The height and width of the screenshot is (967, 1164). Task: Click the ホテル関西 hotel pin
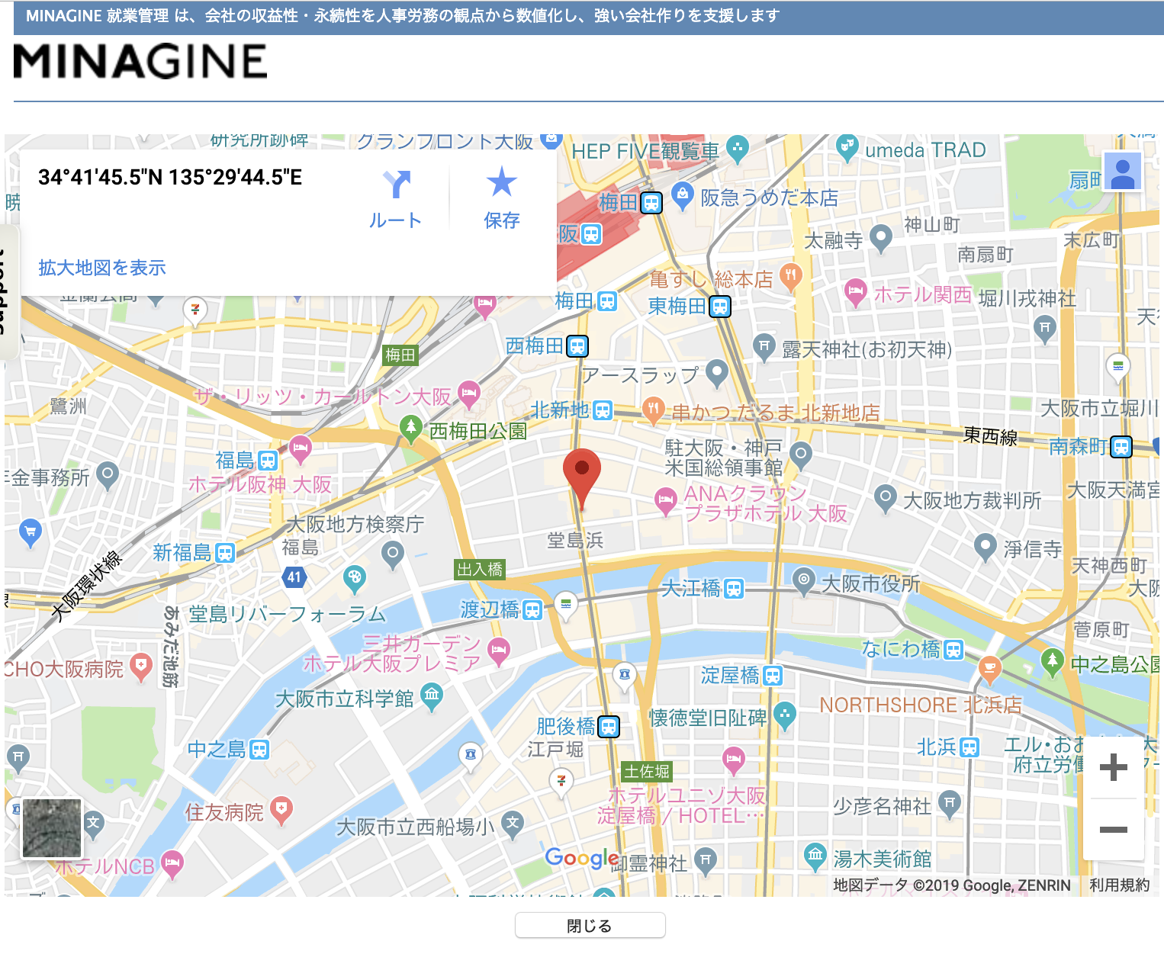(x=856, y=293)
